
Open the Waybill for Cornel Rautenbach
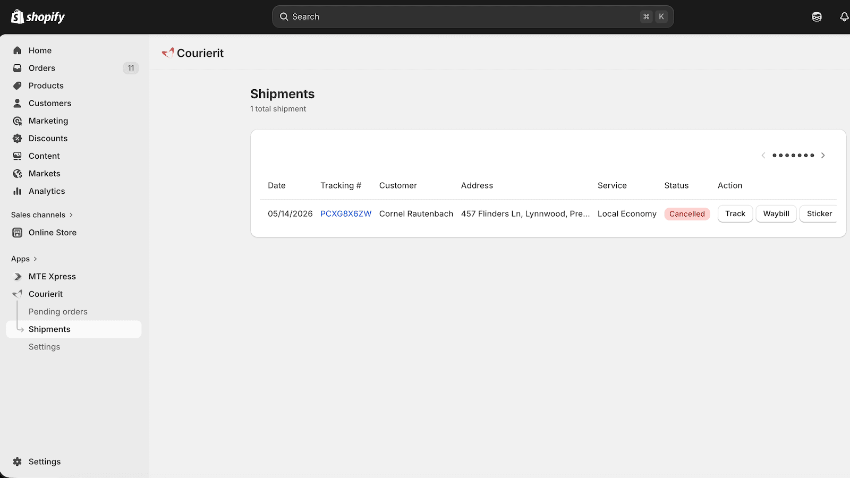776,214
